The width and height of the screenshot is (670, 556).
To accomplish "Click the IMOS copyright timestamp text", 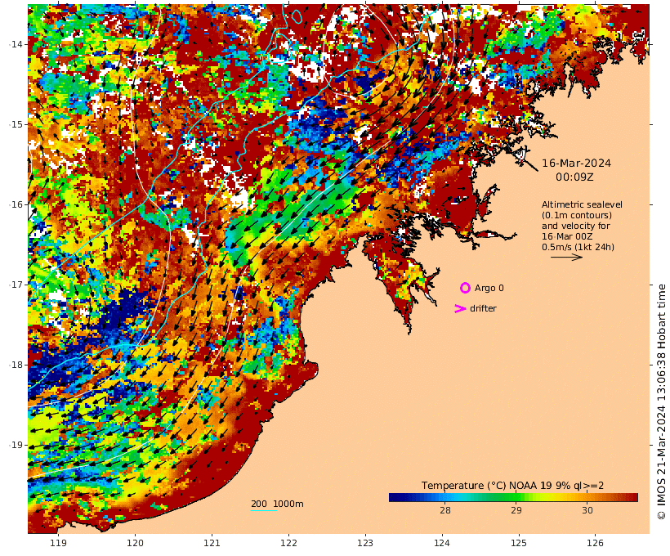I will [661, 401].
